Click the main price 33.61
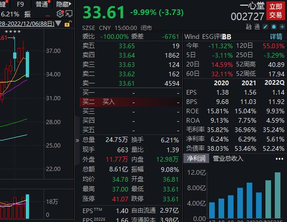Viewport: 287px width, 222px height. coord(104,13)
